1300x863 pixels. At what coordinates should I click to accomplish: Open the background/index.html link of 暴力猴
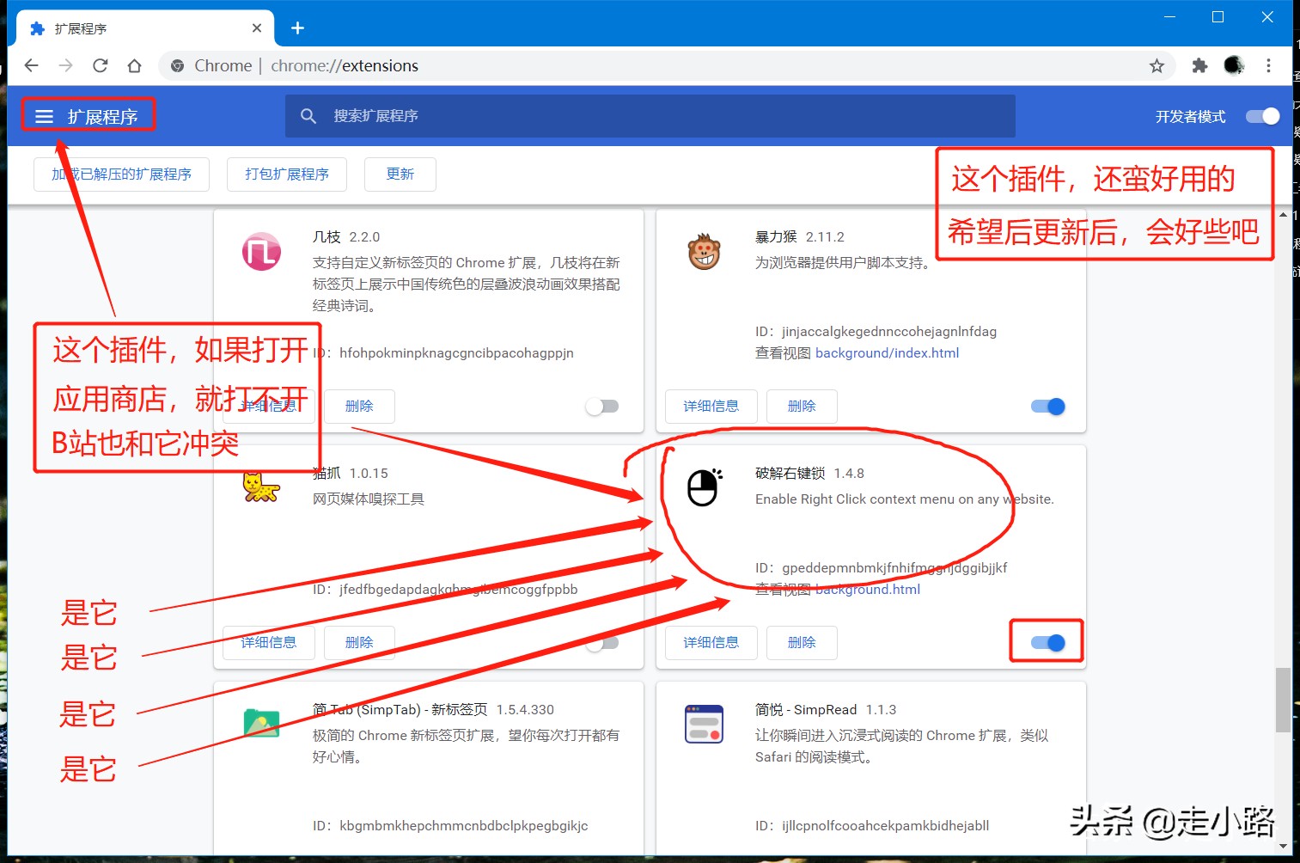[x=888, y=352]
